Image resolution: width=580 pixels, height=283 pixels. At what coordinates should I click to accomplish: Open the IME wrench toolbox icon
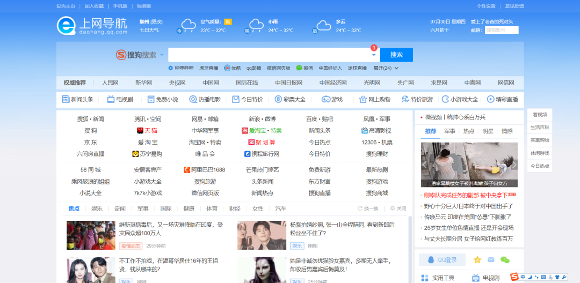click(564, 277)
